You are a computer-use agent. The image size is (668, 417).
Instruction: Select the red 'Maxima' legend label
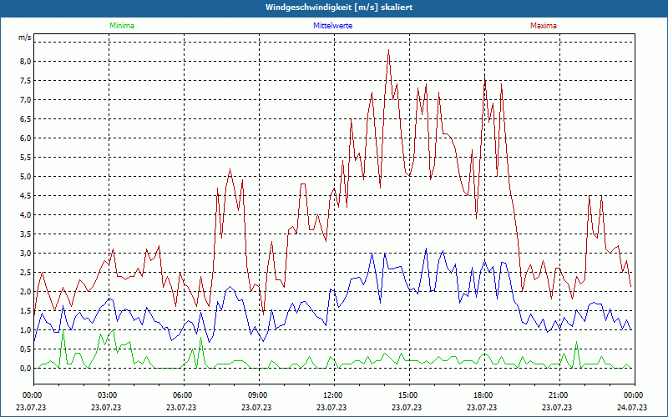tap(544, 26)
